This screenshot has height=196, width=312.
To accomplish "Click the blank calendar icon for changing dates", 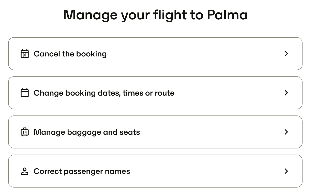I will click(25, 93).
